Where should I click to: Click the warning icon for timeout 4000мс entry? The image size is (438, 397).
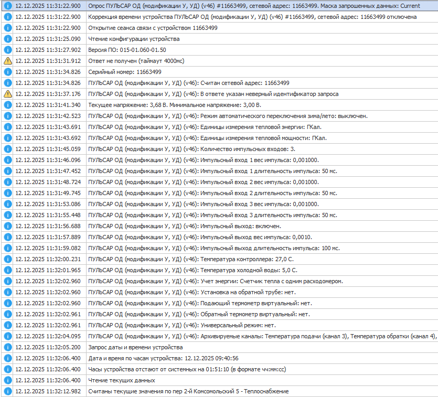pyautogui.click(x=7, y=61)
